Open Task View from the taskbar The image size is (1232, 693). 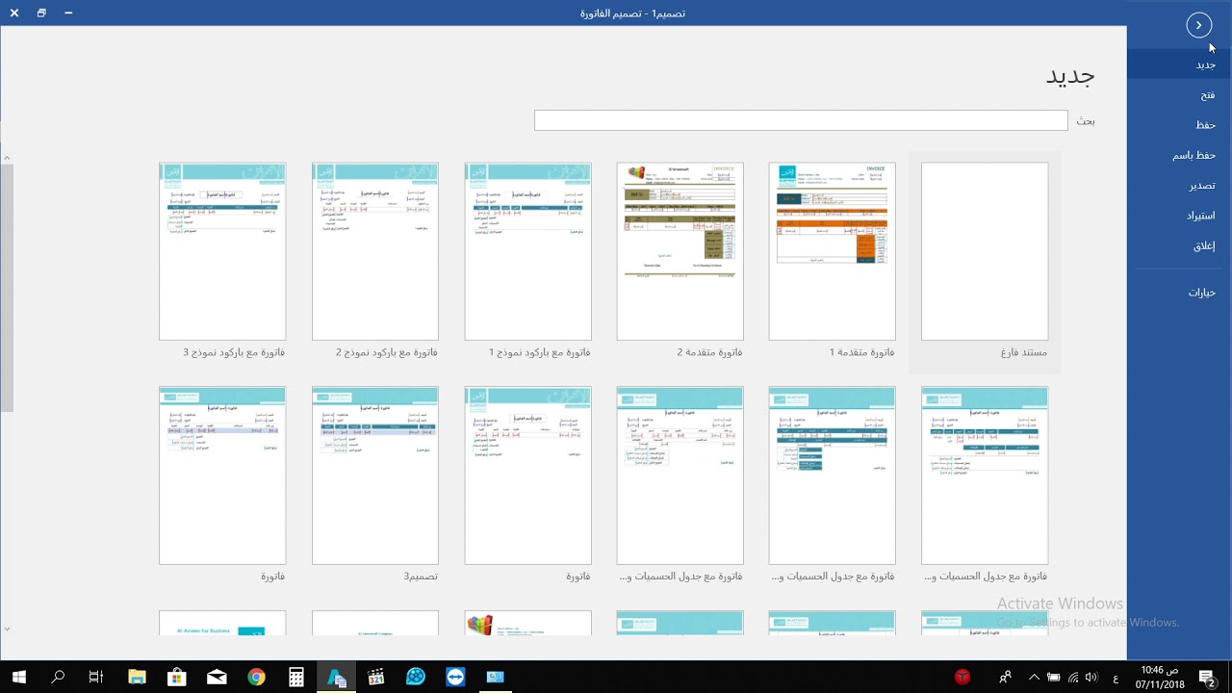(x=96, y=678)
